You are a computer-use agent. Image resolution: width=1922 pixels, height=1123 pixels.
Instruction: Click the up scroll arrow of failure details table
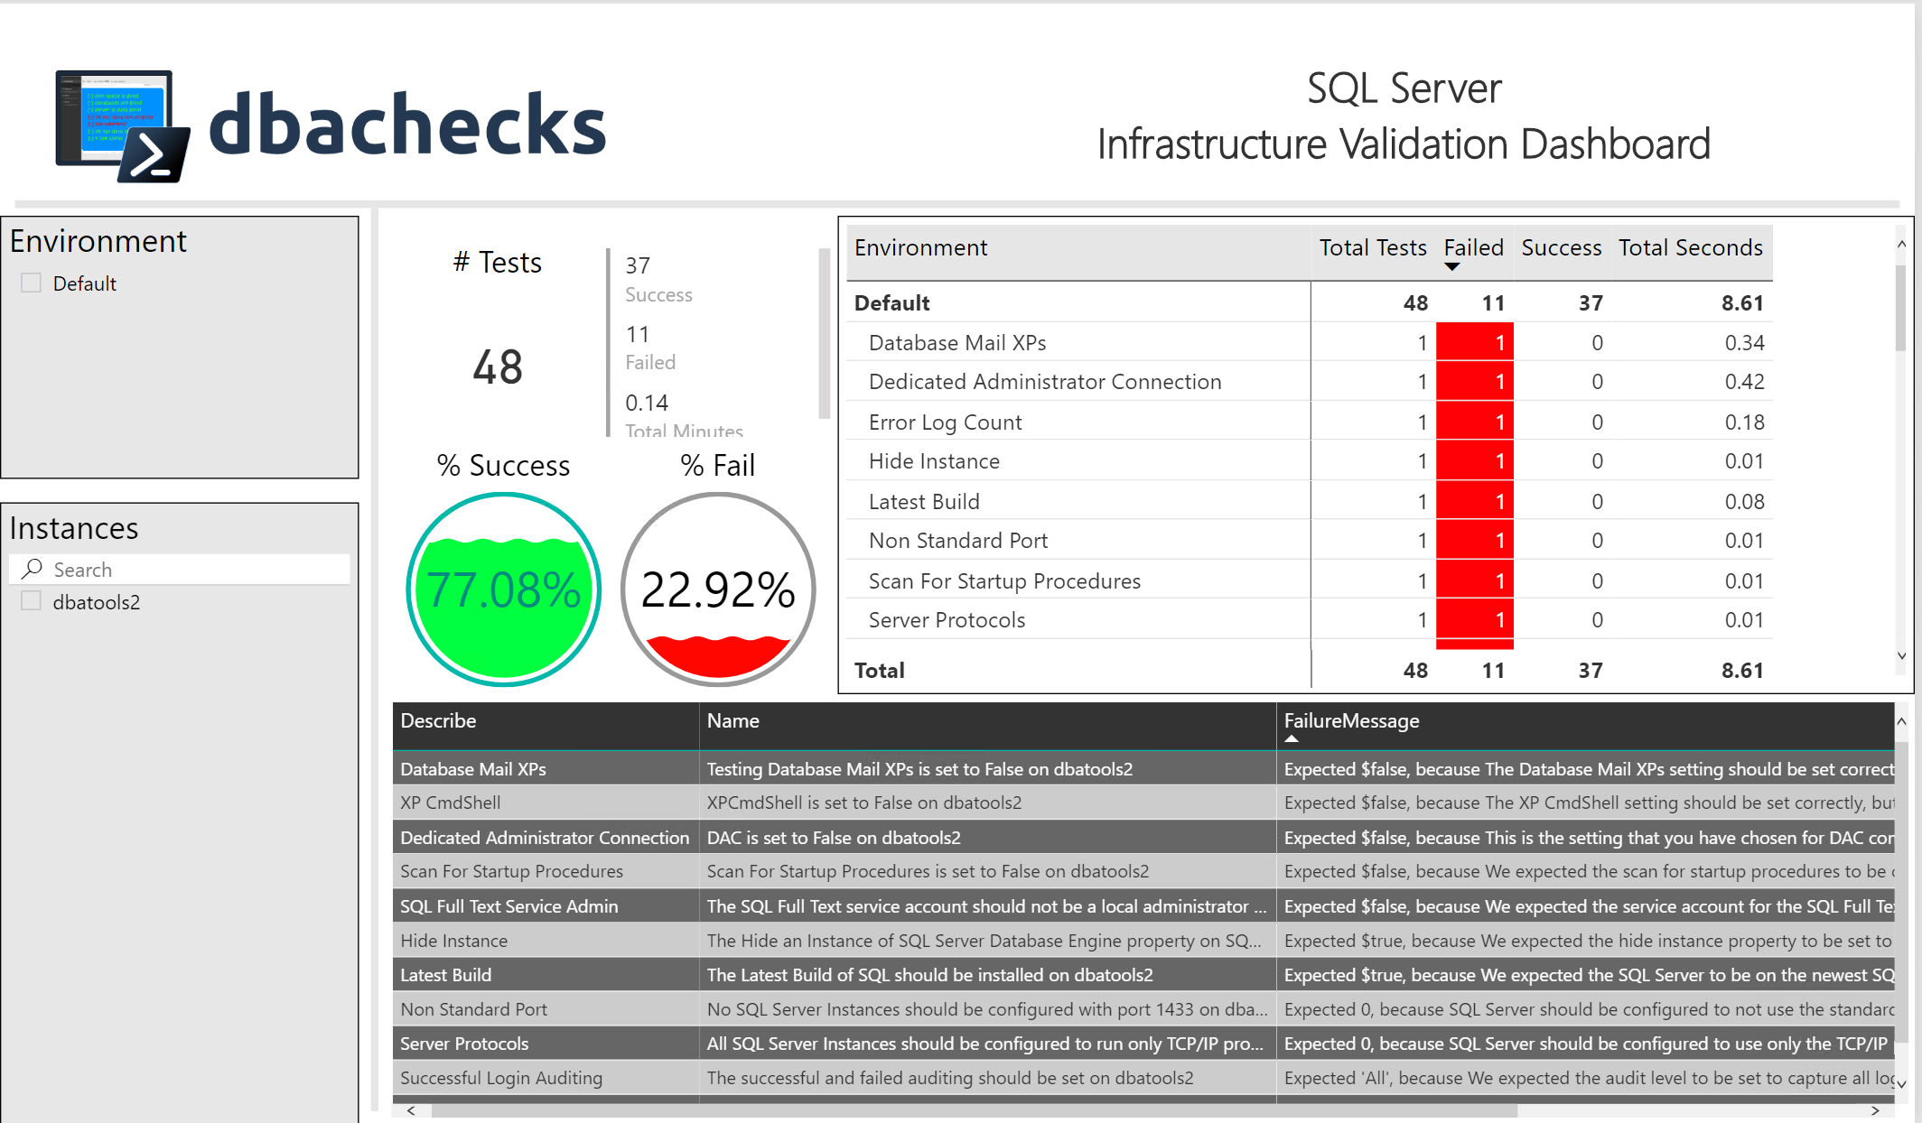1901,721
